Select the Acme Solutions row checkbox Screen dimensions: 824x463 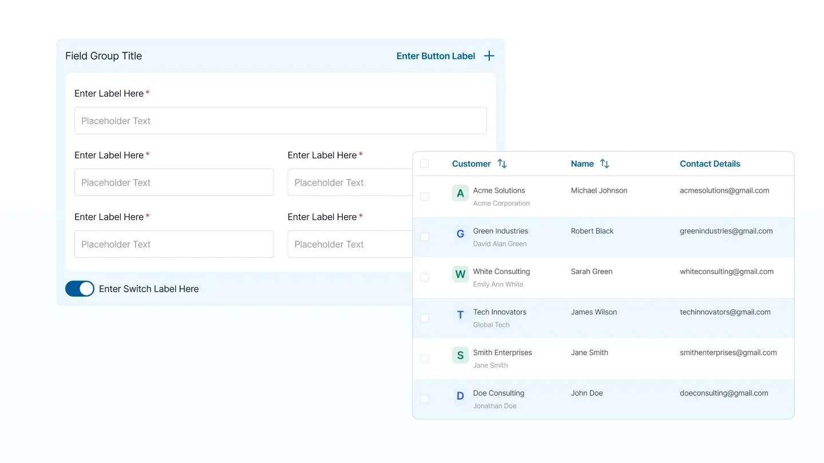pos(425,197)
